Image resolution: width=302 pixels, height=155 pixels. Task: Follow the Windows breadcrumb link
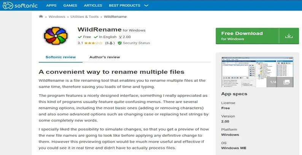[57, 17]
